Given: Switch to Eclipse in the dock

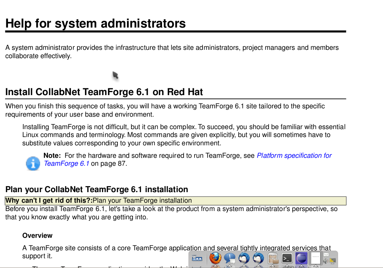Looking at the screenshot, I should click(x=301, y=258).
